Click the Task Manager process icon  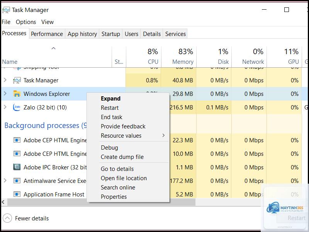point(17,80)
